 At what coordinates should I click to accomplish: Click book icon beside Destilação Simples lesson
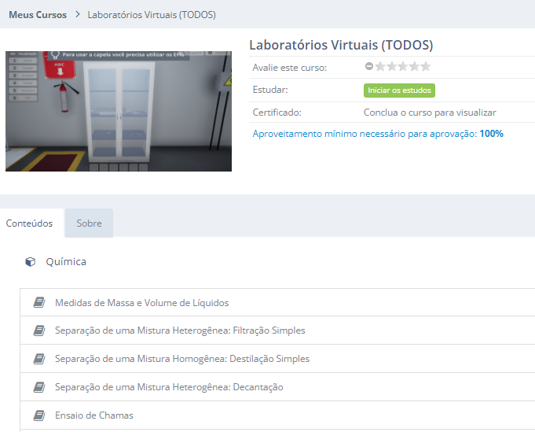click(39, 359)
